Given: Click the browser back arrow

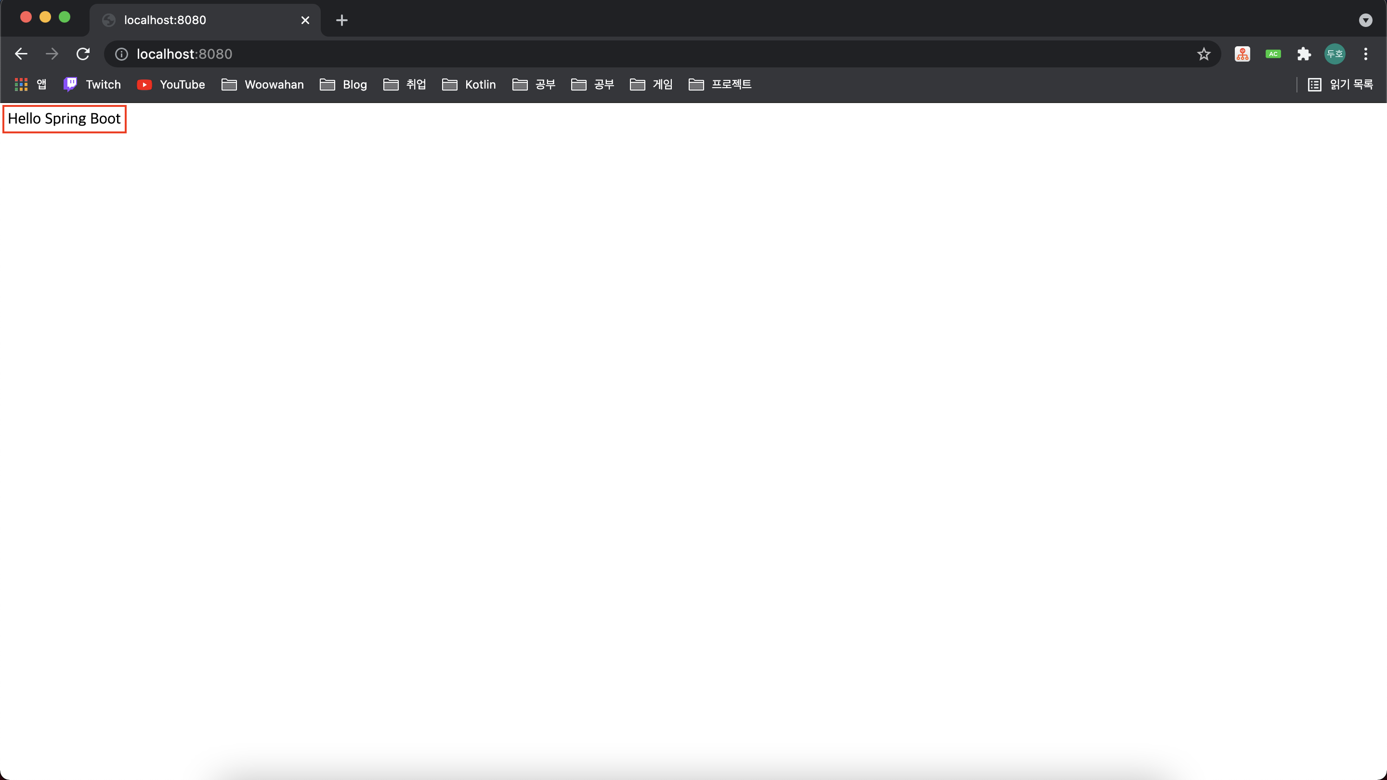Looking at the screenshot, I should coord(21,54).
